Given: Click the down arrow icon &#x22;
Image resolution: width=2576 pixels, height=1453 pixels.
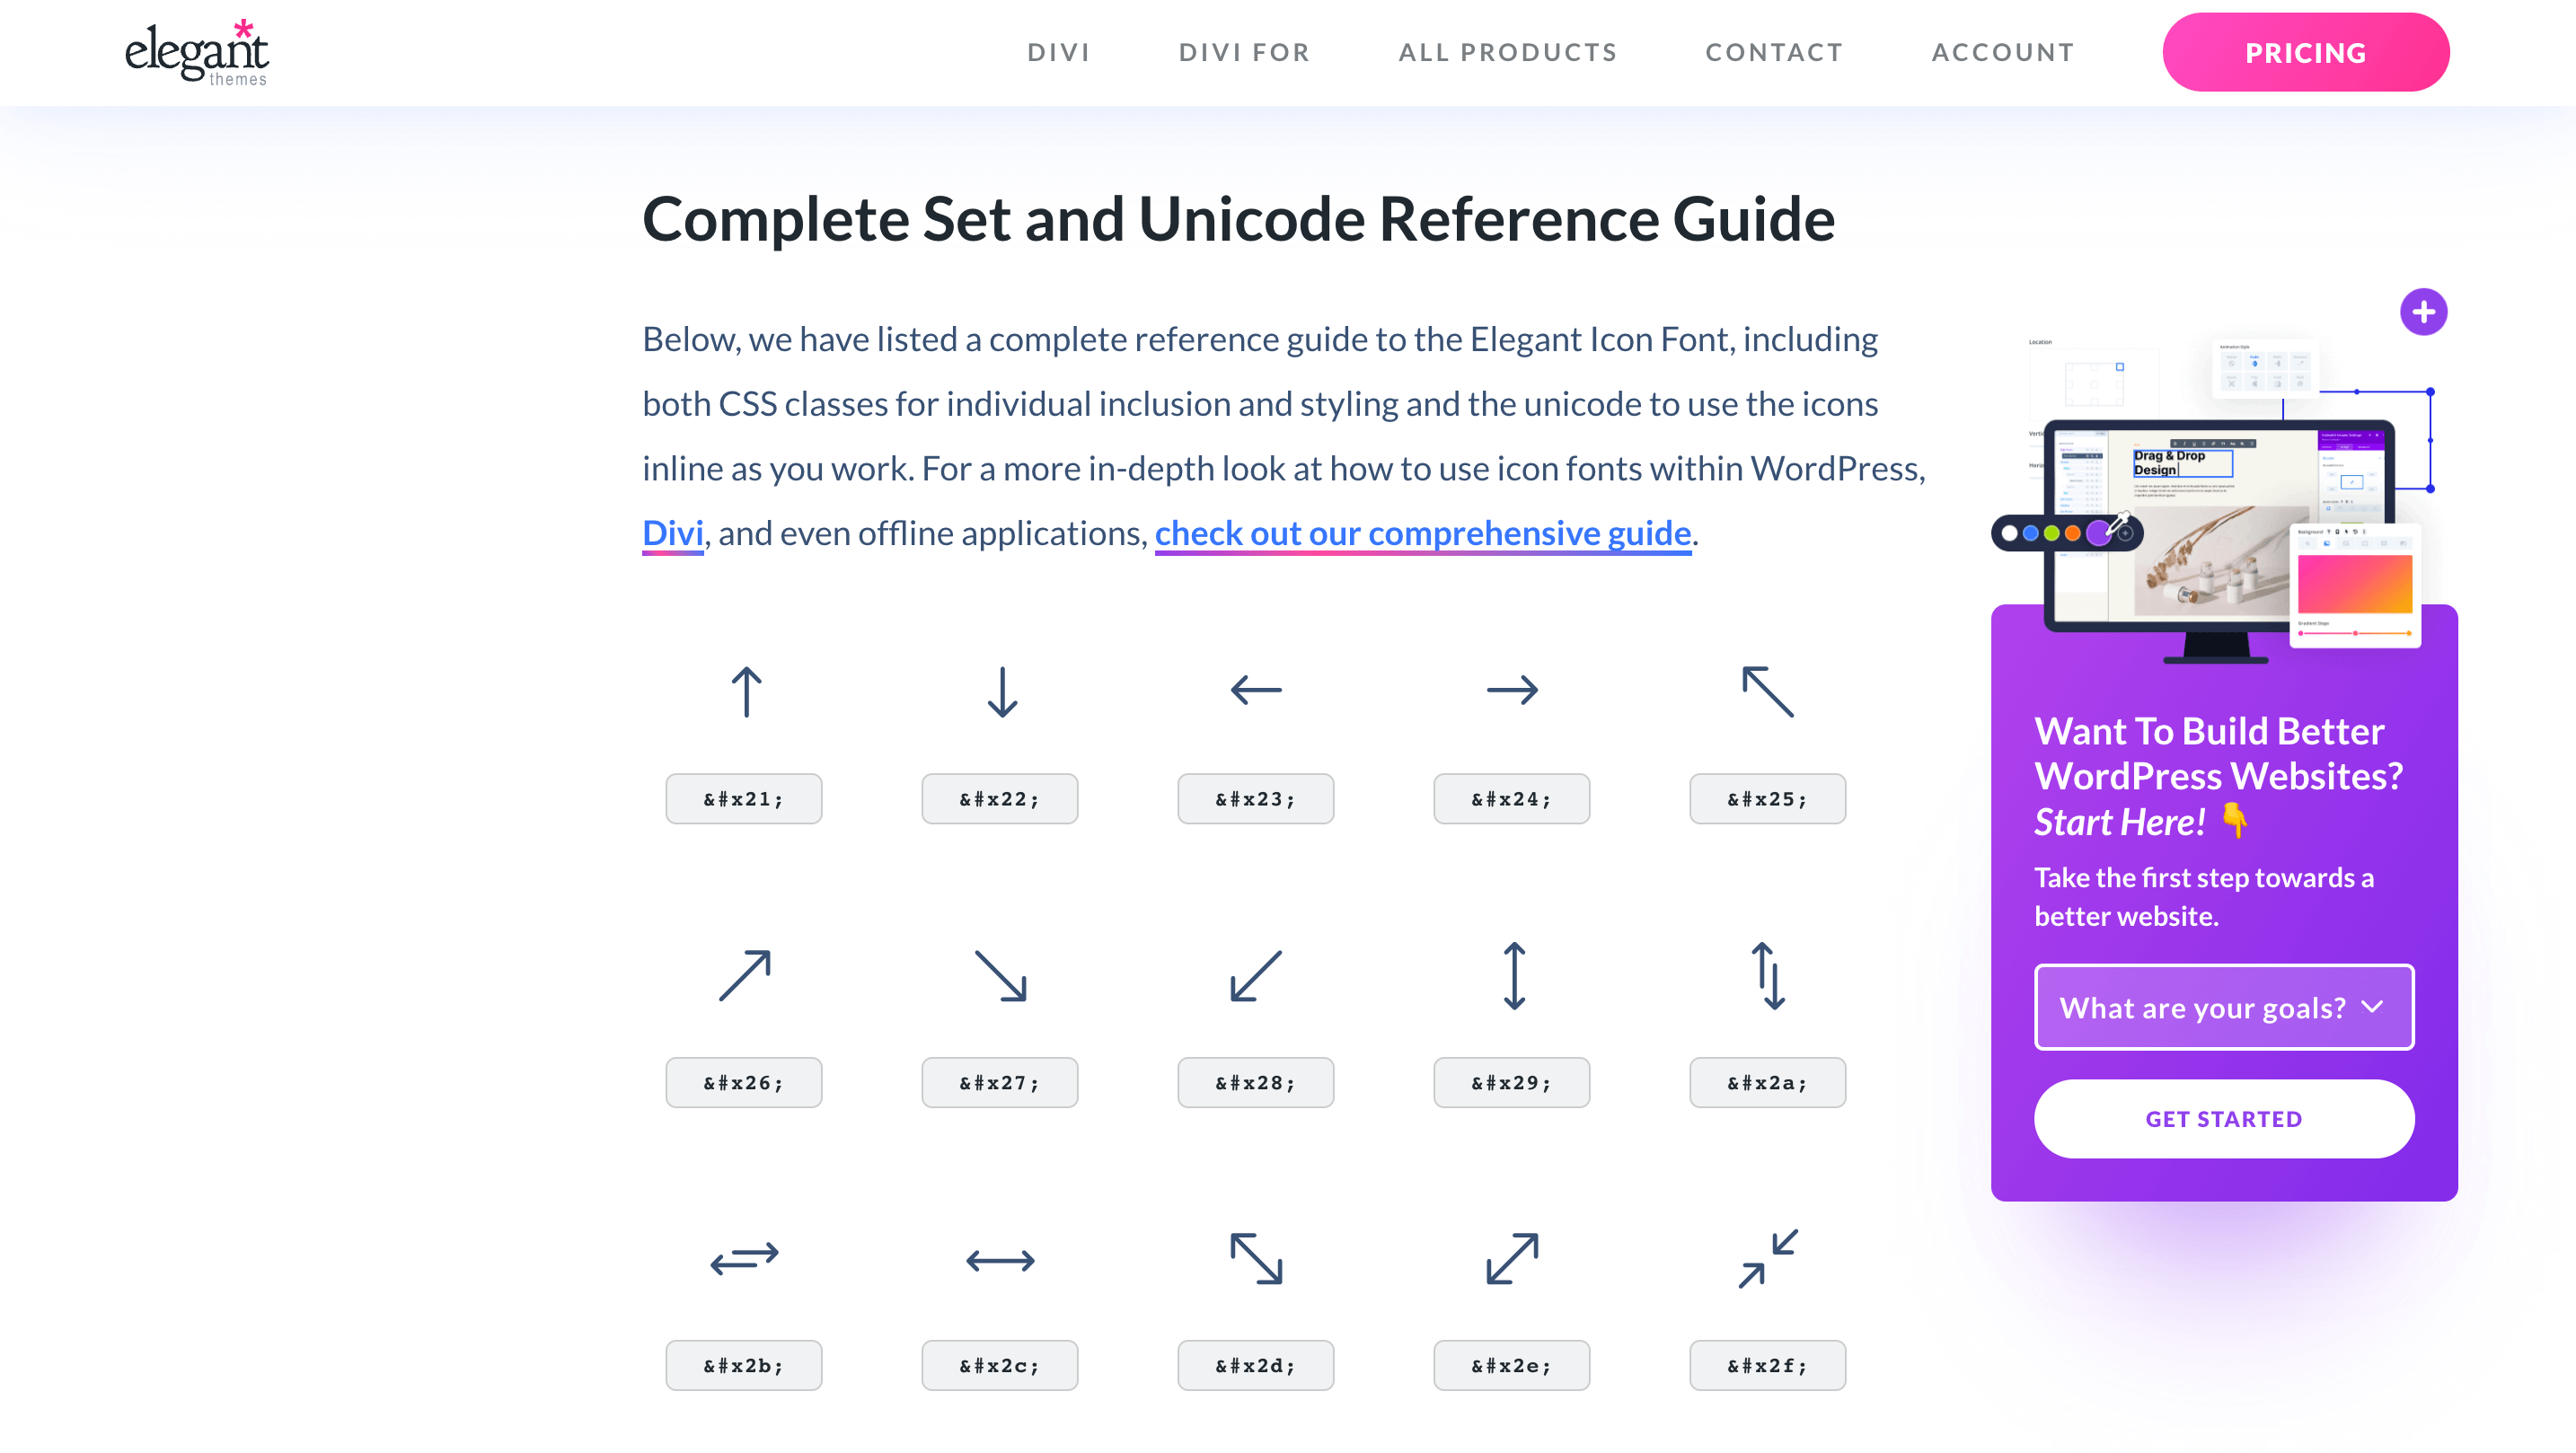Looking at the screenshot, I should tap(1000, 691).
